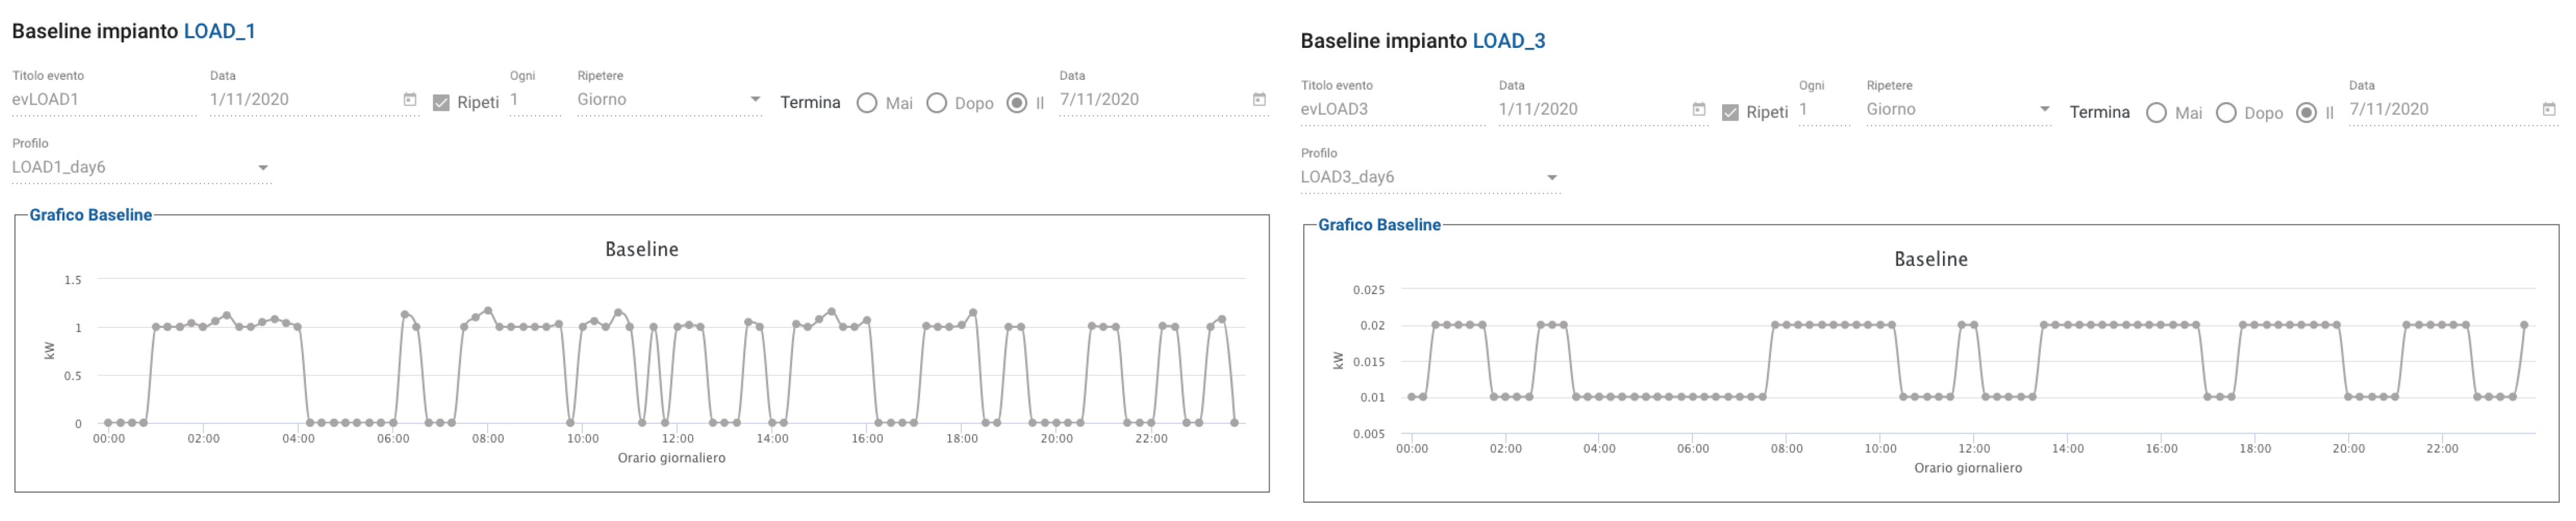Toggle Ripeti checkbox in LOAD_3 panel
This screenshot has width=2576, height=521.
(1730, 112)
